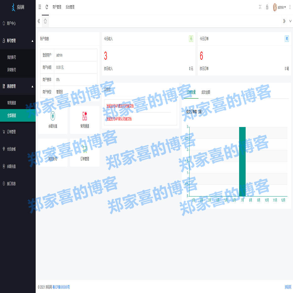Switch to the 后台管理 tab in header

pos(69,7)
